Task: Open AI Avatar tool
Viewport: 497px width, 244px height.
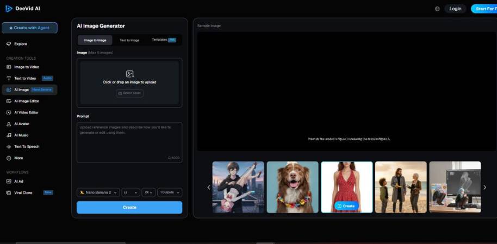Action: [x=22, y=124]
